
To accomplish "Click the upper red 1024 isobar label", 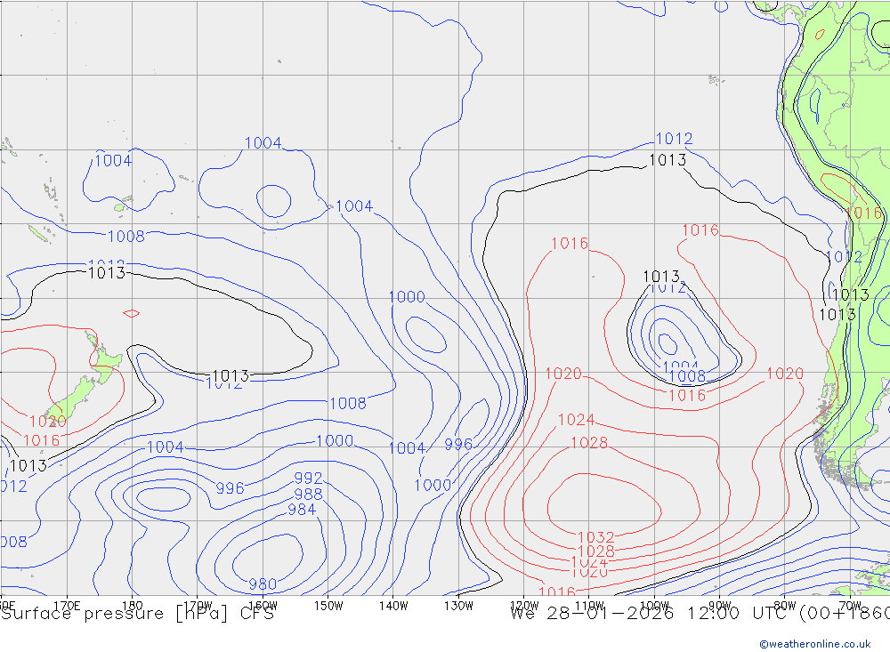I will 576,419.
